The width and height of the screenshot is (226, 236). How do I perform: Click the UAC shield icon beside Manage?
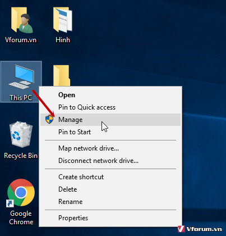pyautogui.click(x=49, y=120)
